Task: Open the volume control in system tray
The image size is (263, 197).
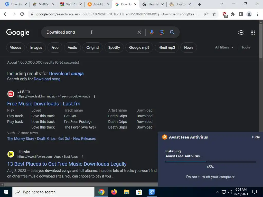Action: tap(230, 192)
